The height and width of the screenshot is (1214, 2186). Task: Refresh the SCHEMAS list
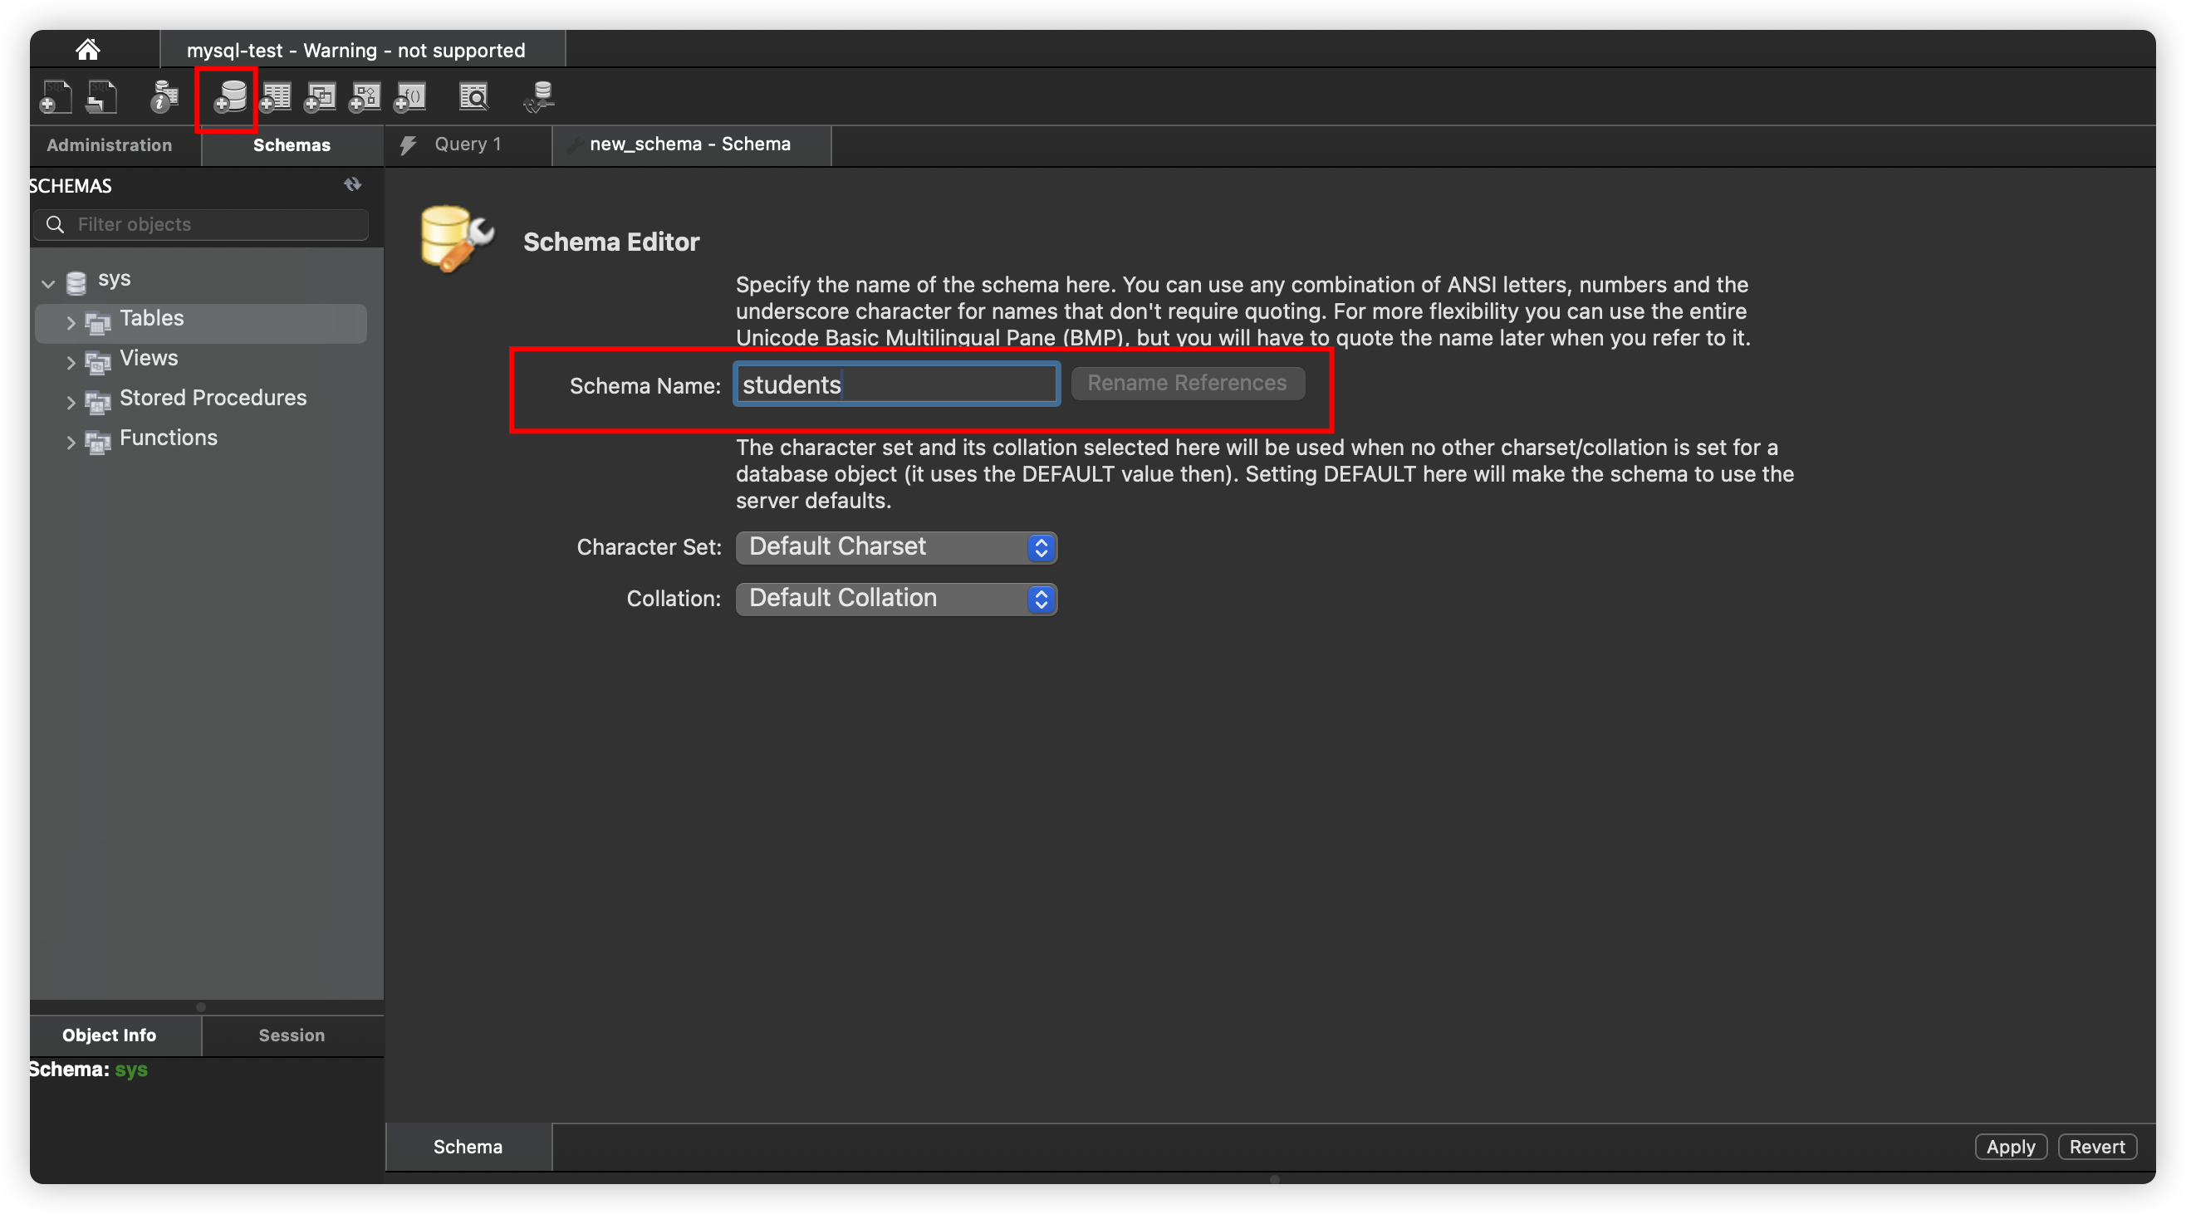[x=352, y=185]
